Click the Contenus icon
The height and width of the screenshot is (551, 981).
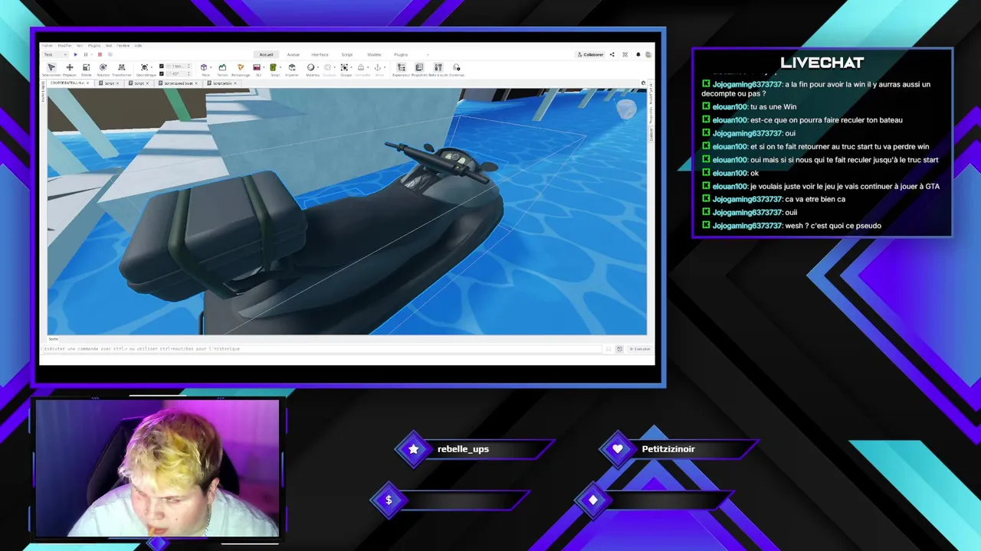pos(457,67)
